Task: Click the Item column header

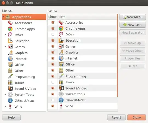Action: tap(87, 17)
